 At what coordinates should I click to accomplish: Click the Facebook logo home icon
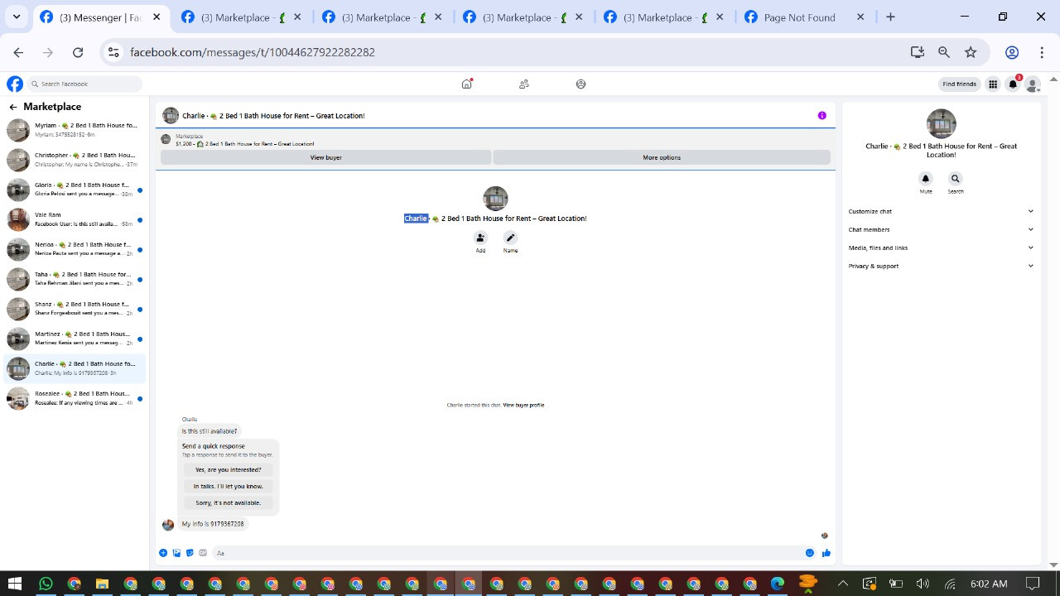(15, 84)
